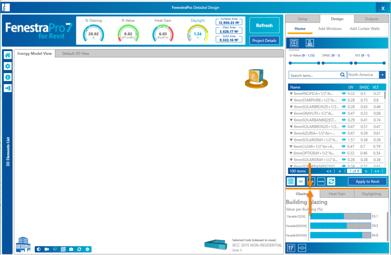Click the blue building model thumbnail
Screen dimensions: 391x255
pyautogui.click(x=216, y=244)
